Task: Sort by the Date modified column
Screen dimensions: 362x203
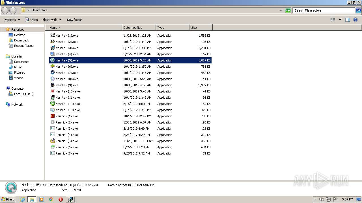Action: (x=139, y=28)
